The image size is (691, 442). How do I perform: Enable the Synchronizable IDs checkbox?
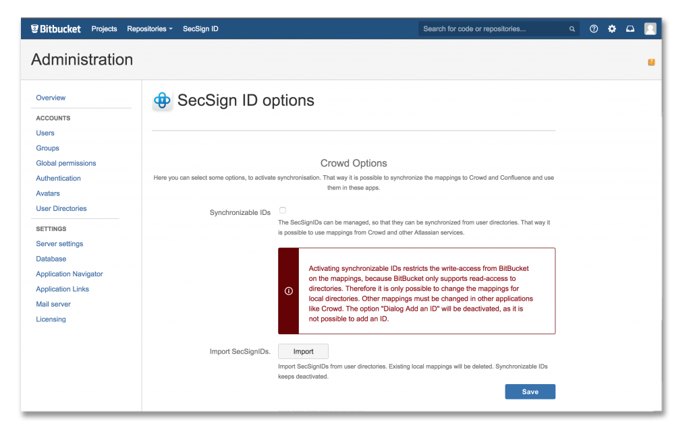(282, 210)
